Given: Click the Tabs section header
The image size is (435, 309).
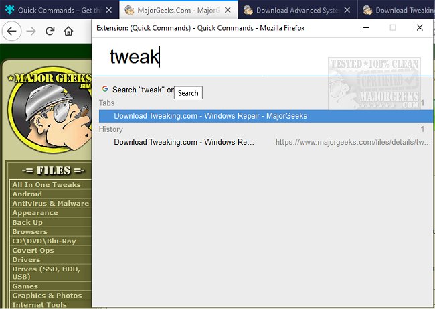Looking at the screenshot, I should (107, 103).
